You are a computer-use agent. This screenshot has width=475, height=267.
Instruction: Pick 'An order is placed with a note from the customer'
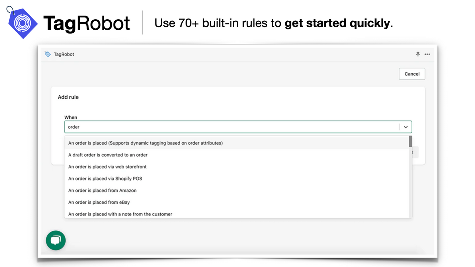[x=236, y=214]
